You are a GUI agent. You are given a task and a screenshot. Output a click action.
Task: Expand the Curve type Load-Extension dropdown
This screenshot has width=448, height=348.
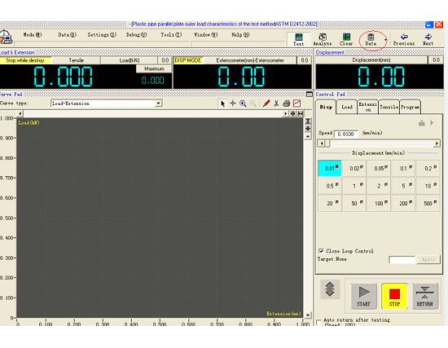(159, 104)
